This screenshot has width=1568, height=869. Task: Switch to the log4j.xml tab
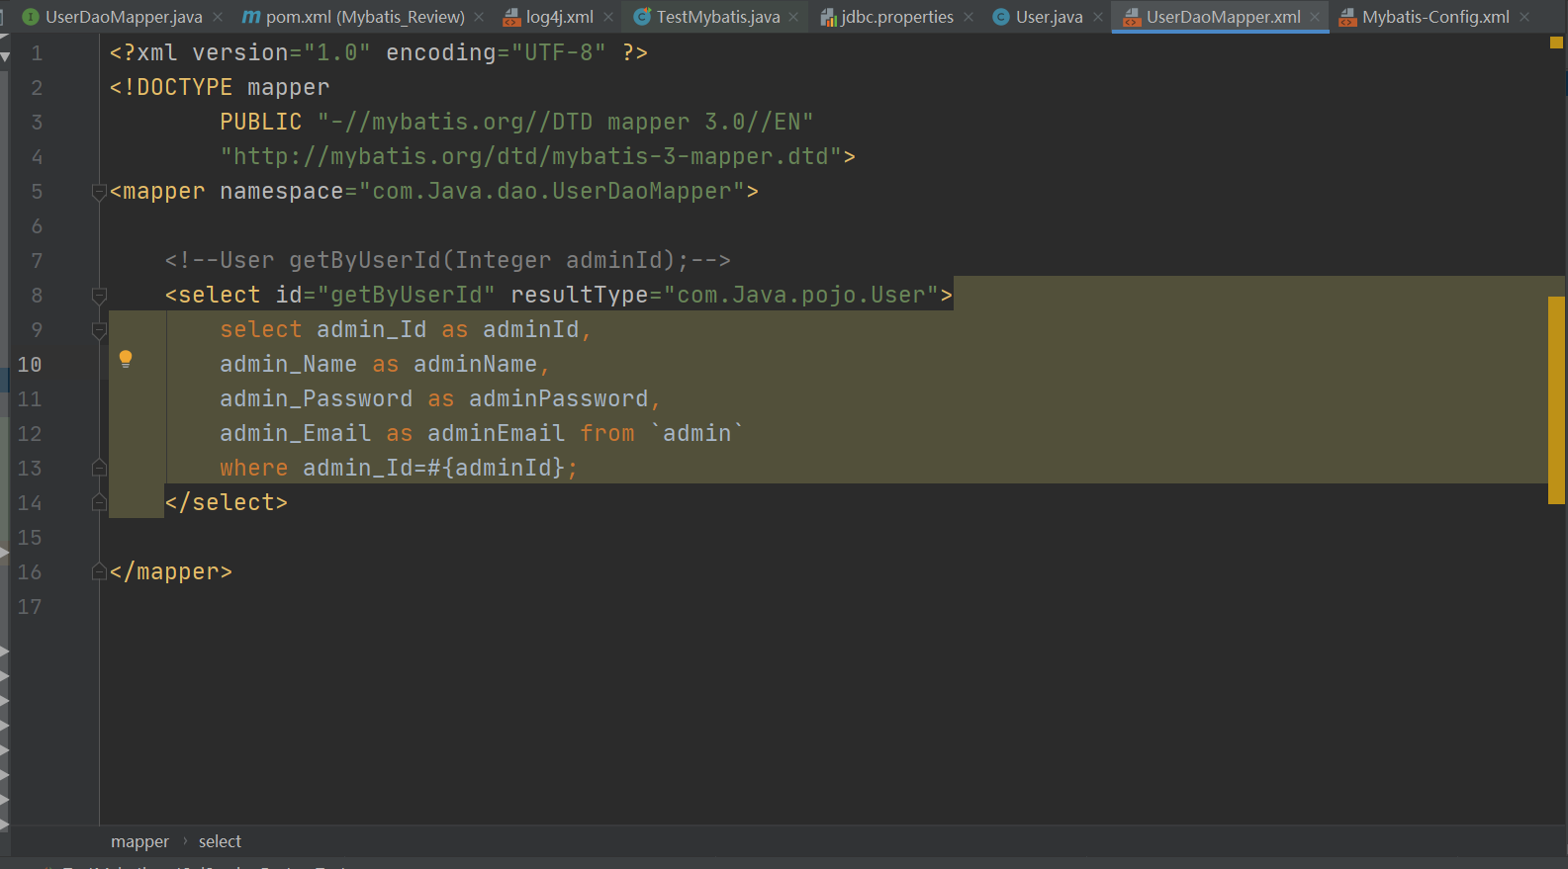[559, 17]
